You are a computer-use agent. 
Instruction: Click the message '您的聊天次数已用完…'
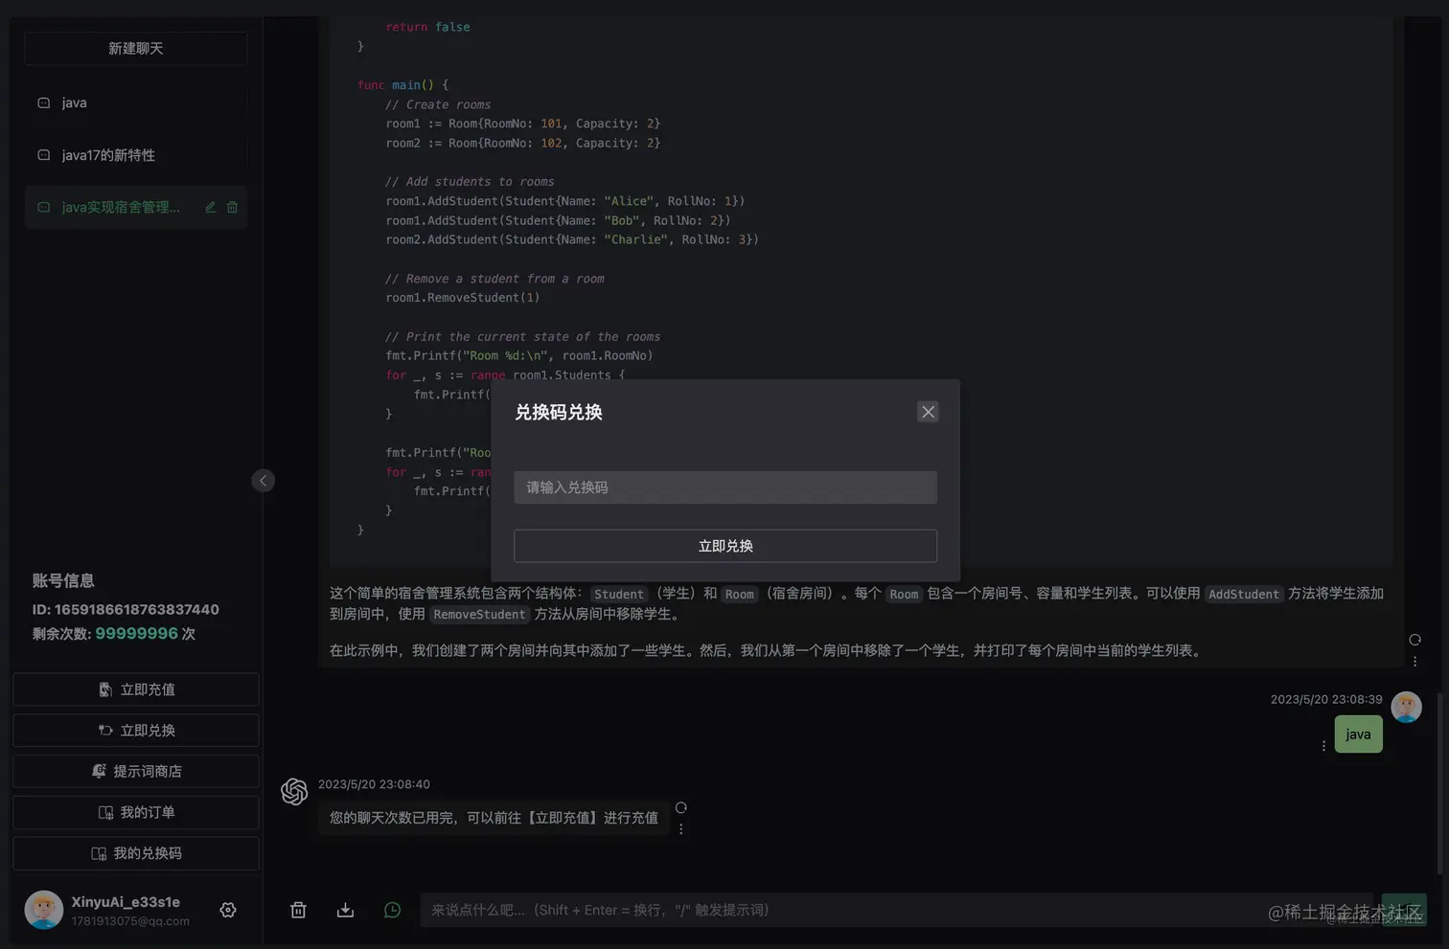[494, 818]
